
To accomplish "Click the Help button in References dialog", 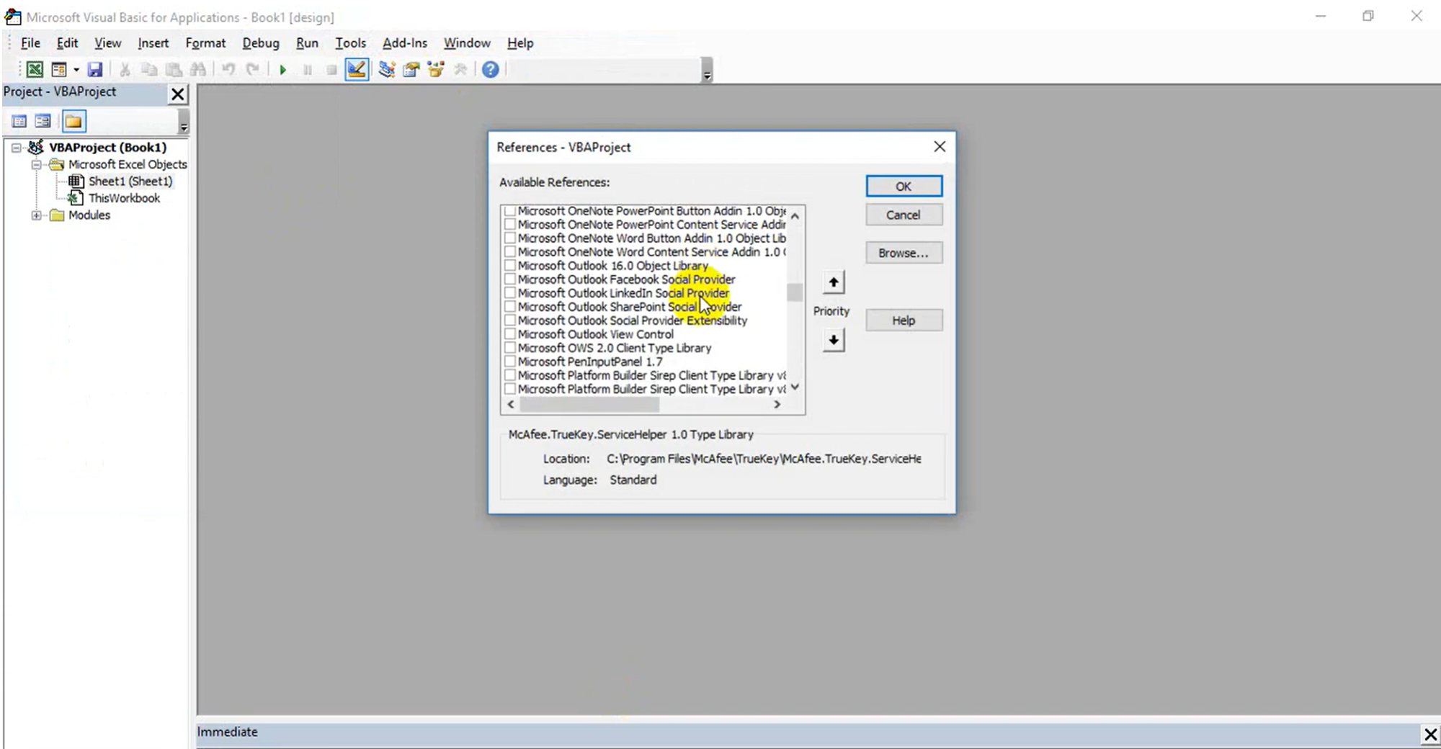I will [x=904, y=320].
